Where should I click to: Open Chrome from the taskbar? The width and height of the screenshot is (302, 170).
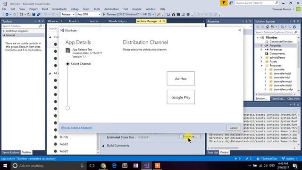coord(103,166)
